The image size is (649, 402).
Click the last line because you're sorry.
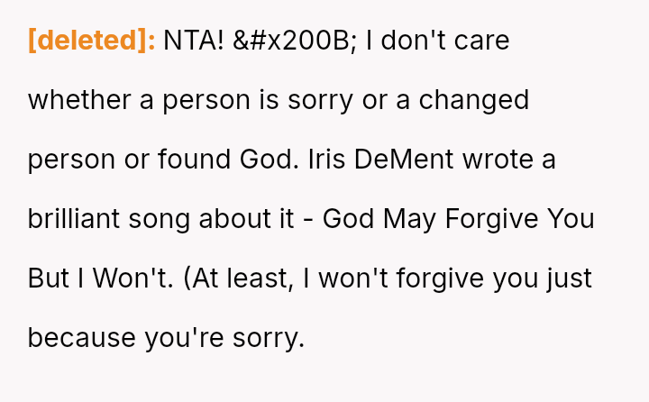coord(166,338)
